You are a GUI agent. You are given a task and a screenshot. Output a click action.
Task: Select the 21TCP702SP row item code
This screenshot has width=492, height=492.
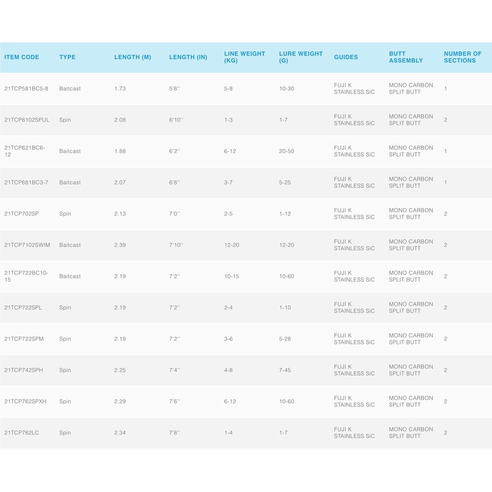click(20, 214)
